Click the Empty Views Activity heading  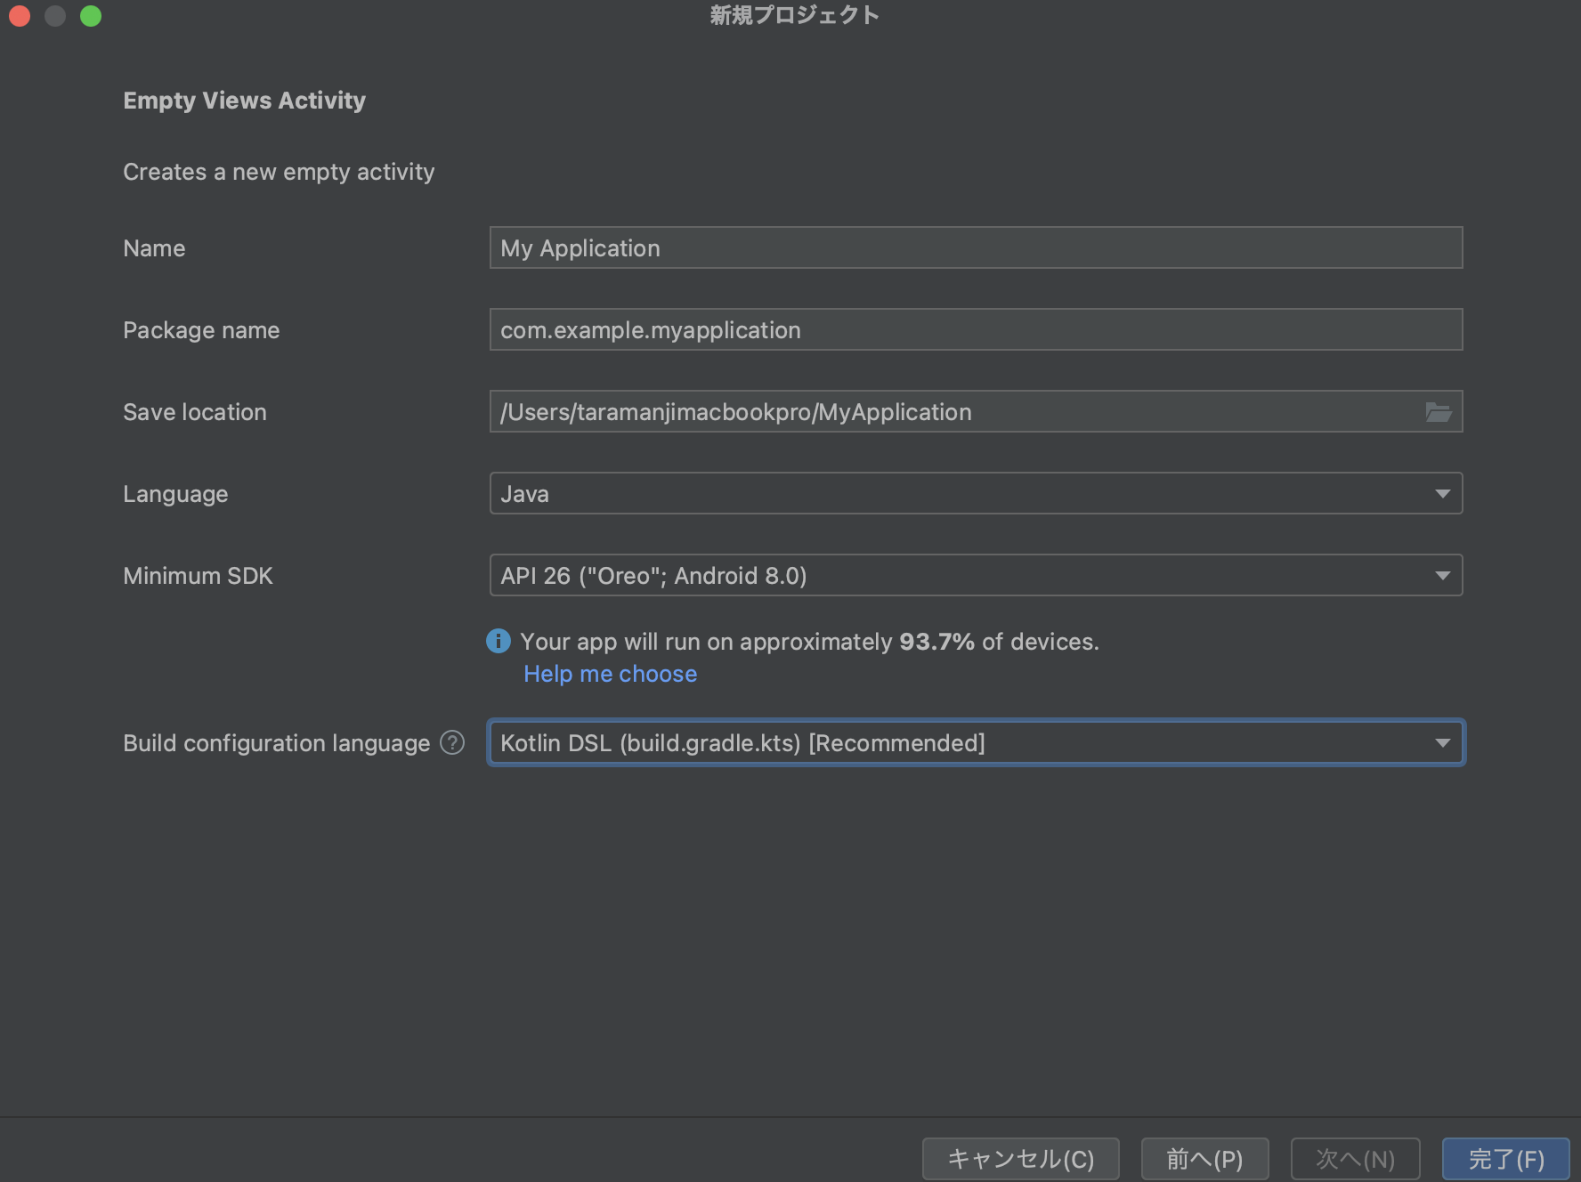click(244, 100)
